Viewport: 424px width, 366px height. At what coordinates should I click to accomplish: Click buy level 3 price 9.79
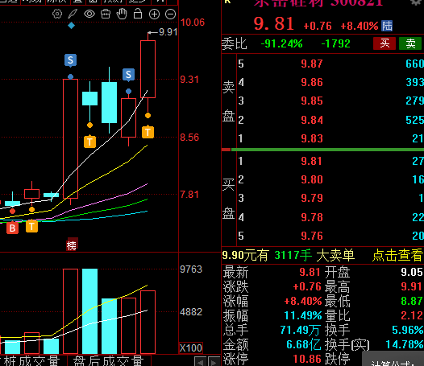click(312, 199)
